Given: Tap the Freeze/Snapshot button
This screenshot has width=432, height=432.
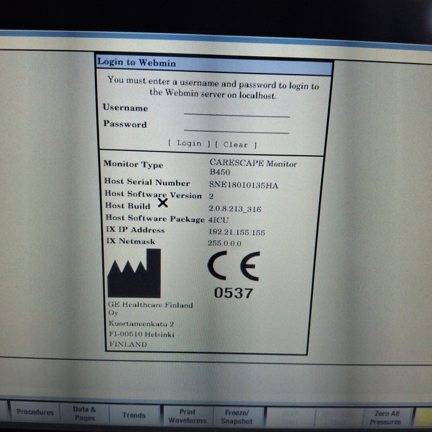Looking at the screenshot, I should (236, 417).
